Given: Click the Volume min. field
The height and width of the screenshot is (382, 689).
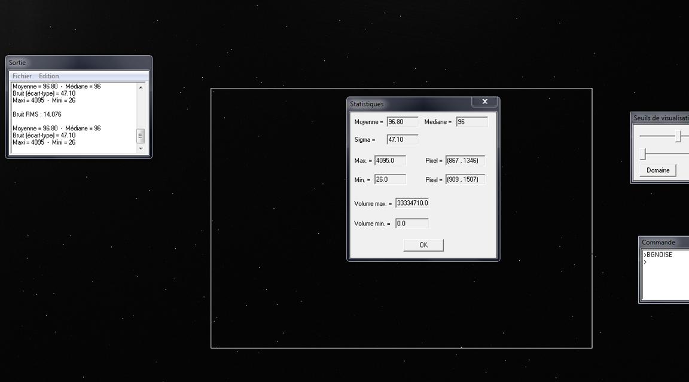Looking at the screenshot, I should [x=411, y=224].
